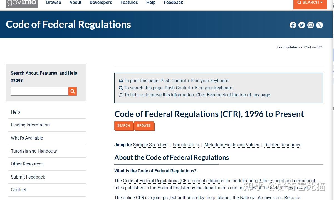Image resolution: width=334 pixels, height=200 pixels.
Task: Go to Developers in the navigation
Action: pyautogui.click(x=101, y=3)
